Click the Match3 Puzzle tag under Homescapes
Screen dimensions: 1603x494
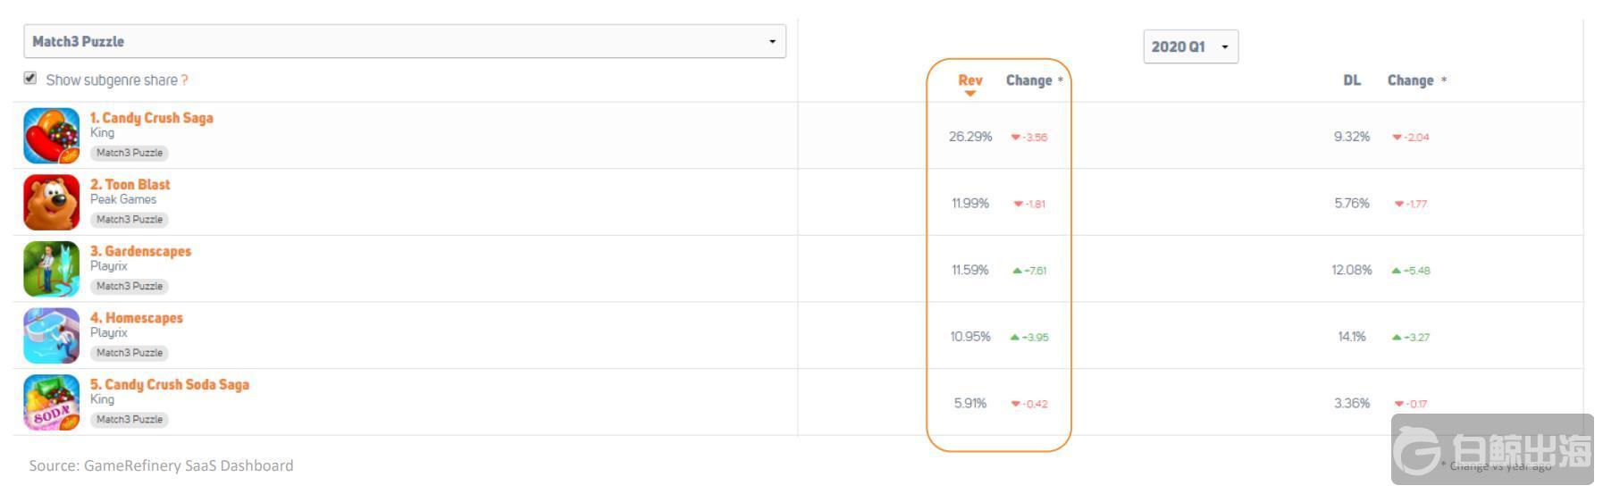coord(130,353)
